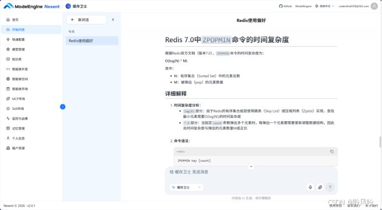Start a 新对话 conversation
382x210 pixels.
[87, 20]
